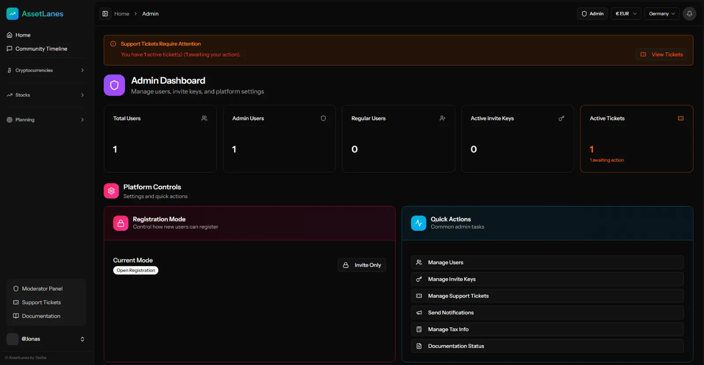Screen dimensions: 704x365
Task: Click the View Tickets button
Action: coord(661,55)
